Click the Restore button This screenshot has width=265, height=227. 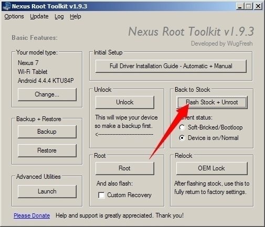[47, 150]
